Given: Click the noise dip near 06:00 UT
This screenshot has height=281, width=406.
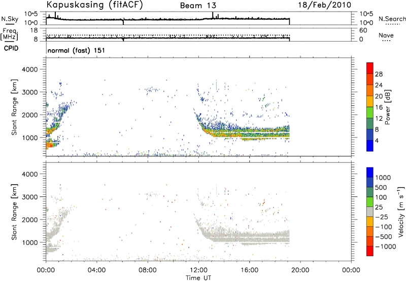Looking at the screenshot, I should point(123,22).
